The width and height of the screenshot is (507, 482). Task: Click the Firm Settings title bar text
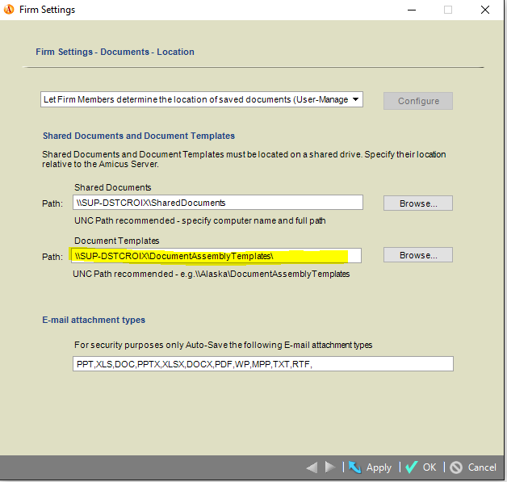[x=47, y=10]
